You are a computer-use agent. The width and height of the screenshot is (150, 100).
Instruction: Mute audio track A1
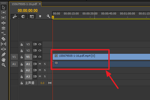point(40,64)
